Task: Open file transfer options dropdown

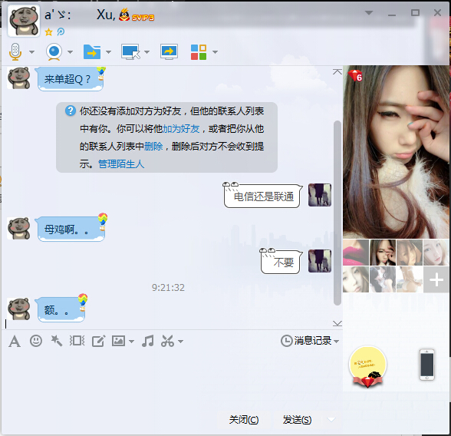Action: coord(108,52)
